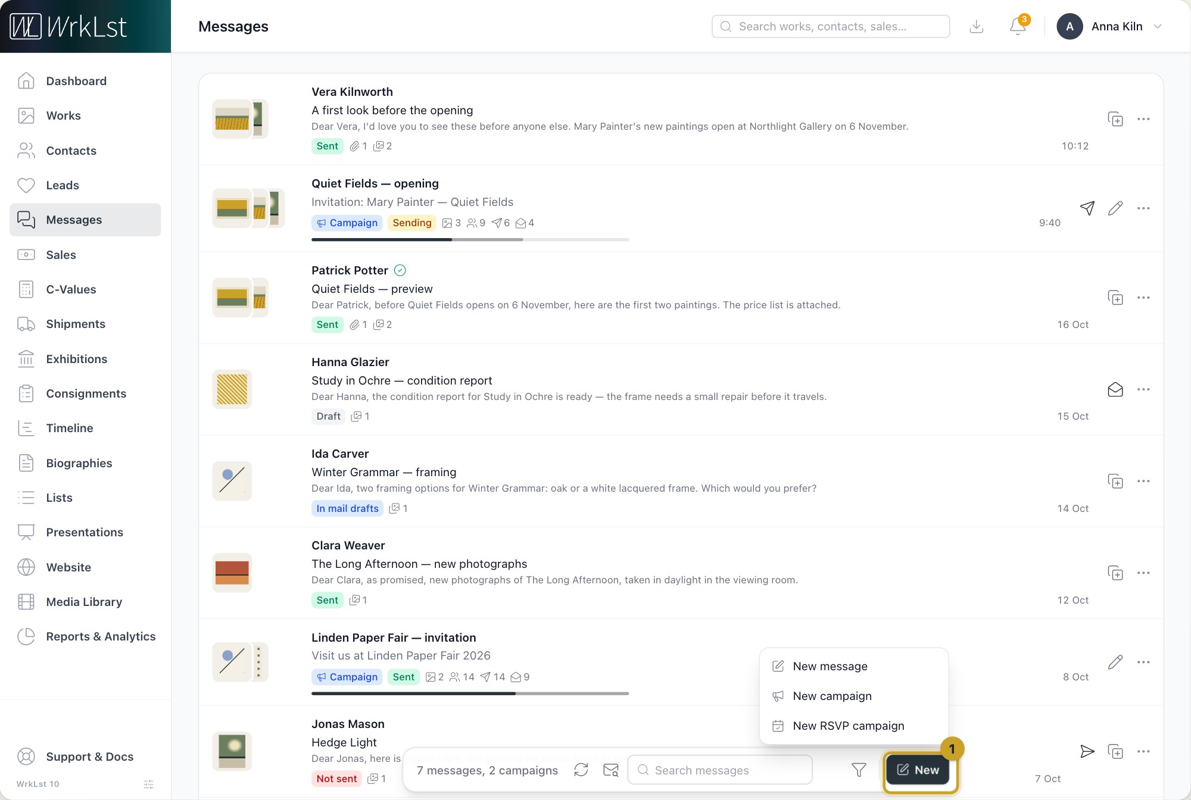The width and height of the screenshot is (1191, 800).
Task: Click the WrkLst logo
Action: 68,27
